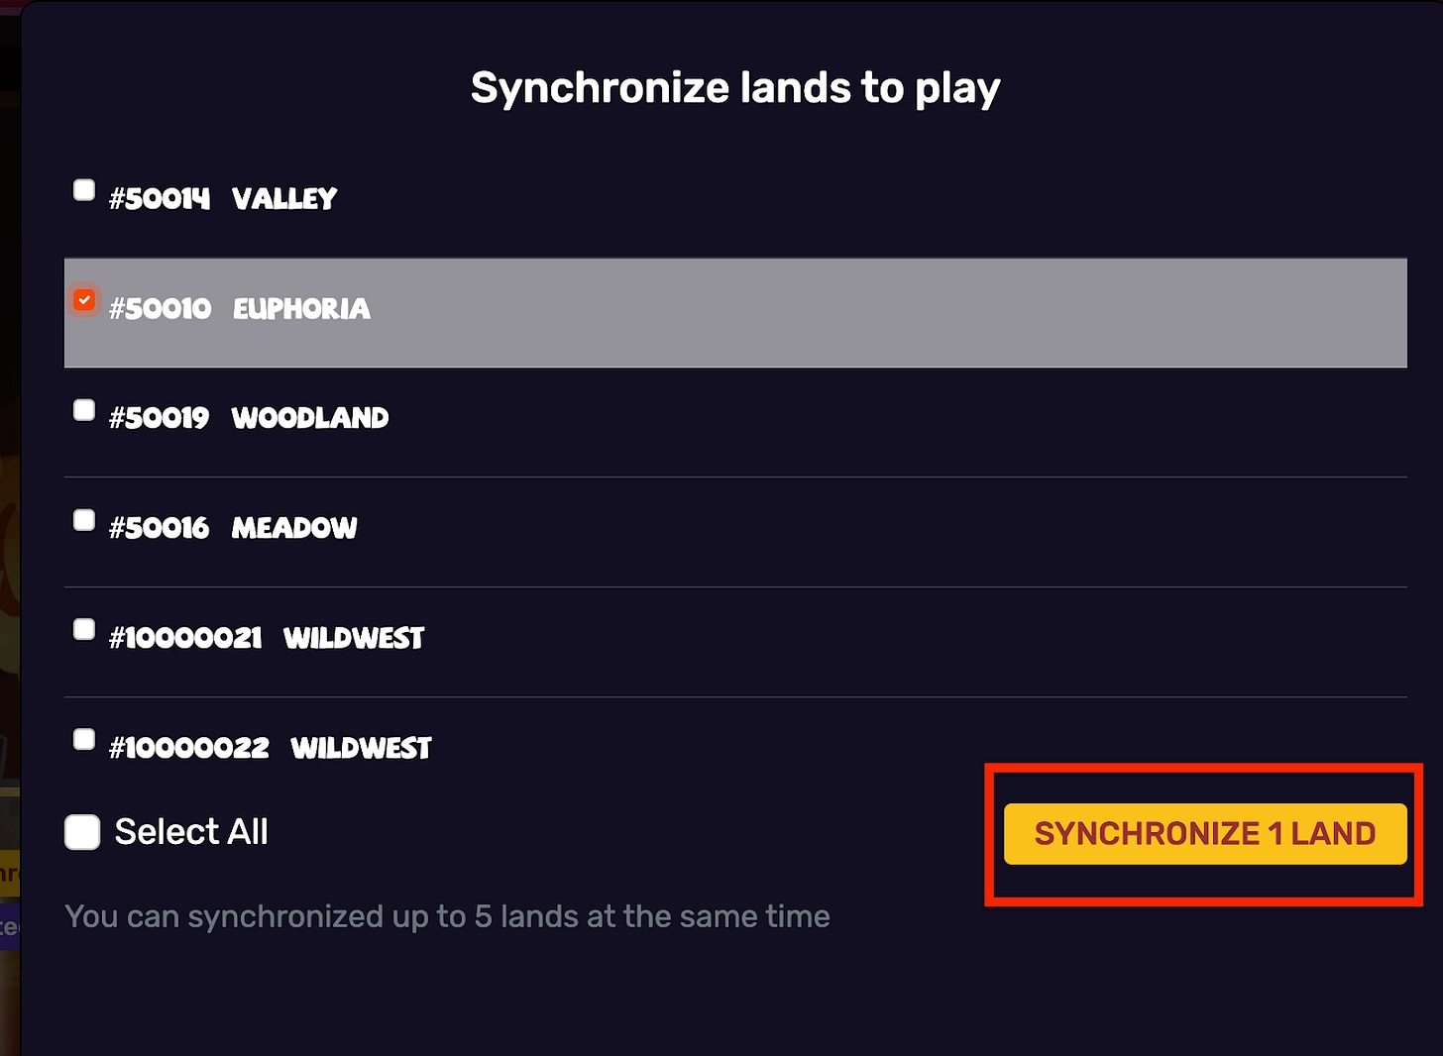The image size is (1443, 1056).
Task: Uncheck the #50010 Euphoria checkbox
Action: (x=84, y=299)
